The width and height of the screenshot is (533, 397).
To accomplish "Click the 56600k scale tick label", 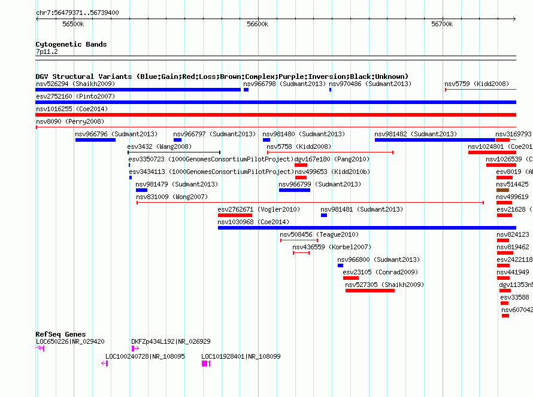I will tap(258, 24).
